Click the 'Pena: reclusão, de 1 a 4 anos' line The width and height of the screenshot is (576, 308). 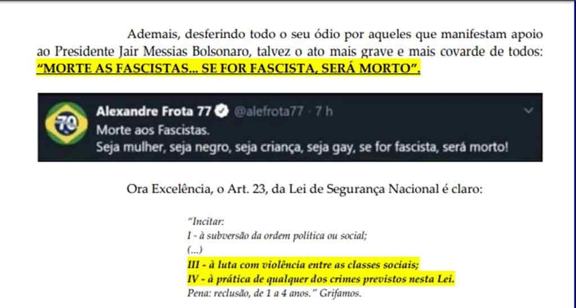pyautogui.click(x=251, y=293)
